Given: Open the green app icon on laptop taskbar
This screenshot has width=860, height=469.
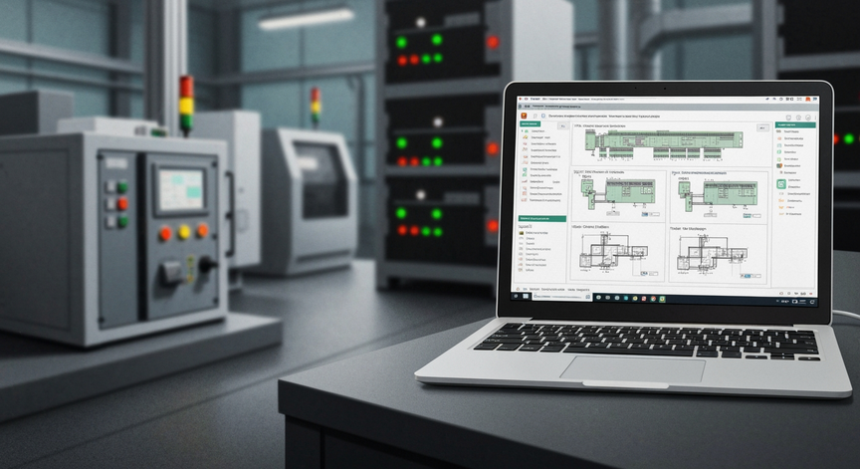Looking at the screenshot, I should tap(662, 299).
